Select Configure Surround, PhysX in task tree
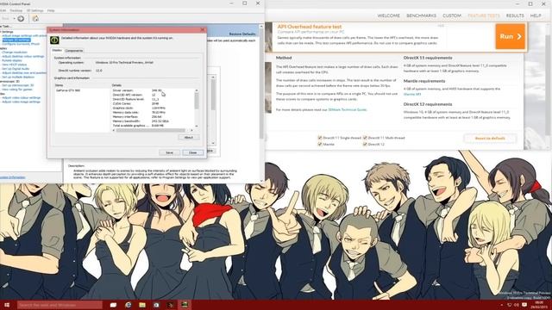This screenshot has height=310, width=552. [21, 44]
